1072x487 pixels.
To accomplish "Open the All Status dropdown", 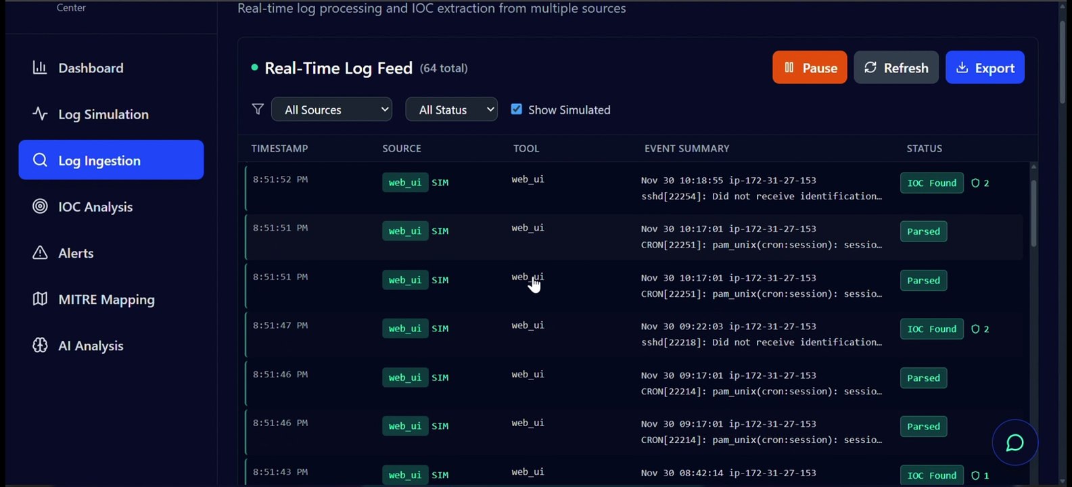I will coord(452,110).
